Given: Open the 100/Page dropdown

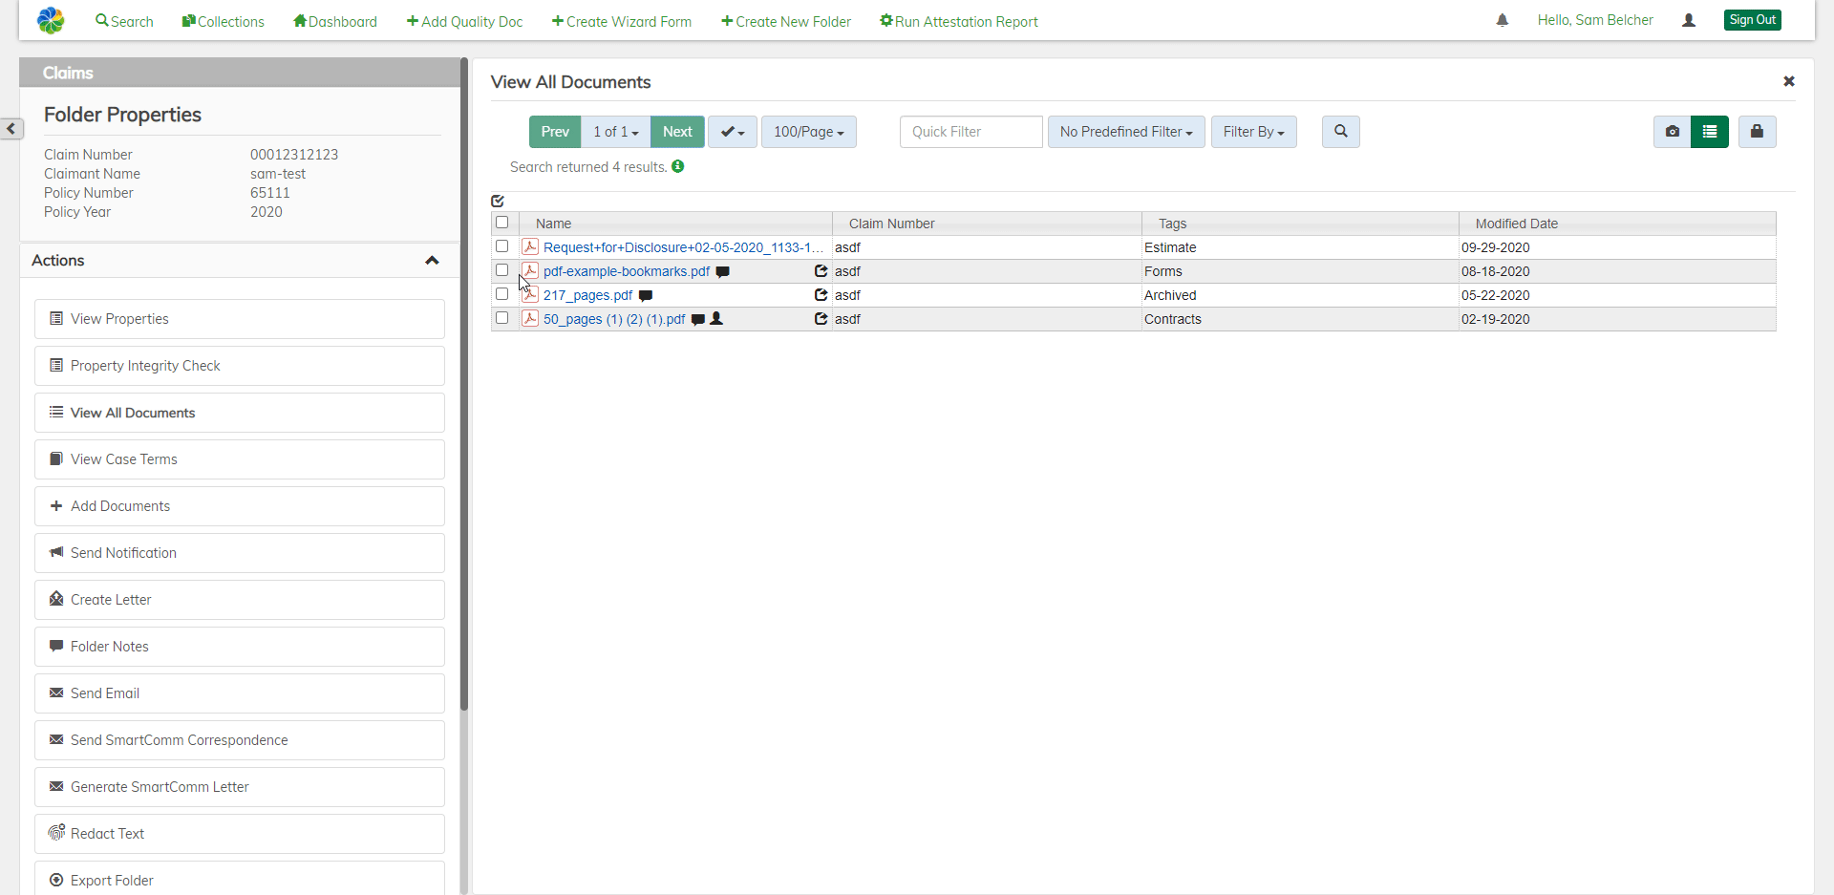Looking at the screenshot, I should coord(808,132).
